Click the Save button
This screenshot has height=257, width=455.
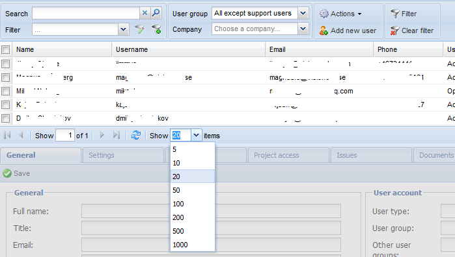(16, 173)
